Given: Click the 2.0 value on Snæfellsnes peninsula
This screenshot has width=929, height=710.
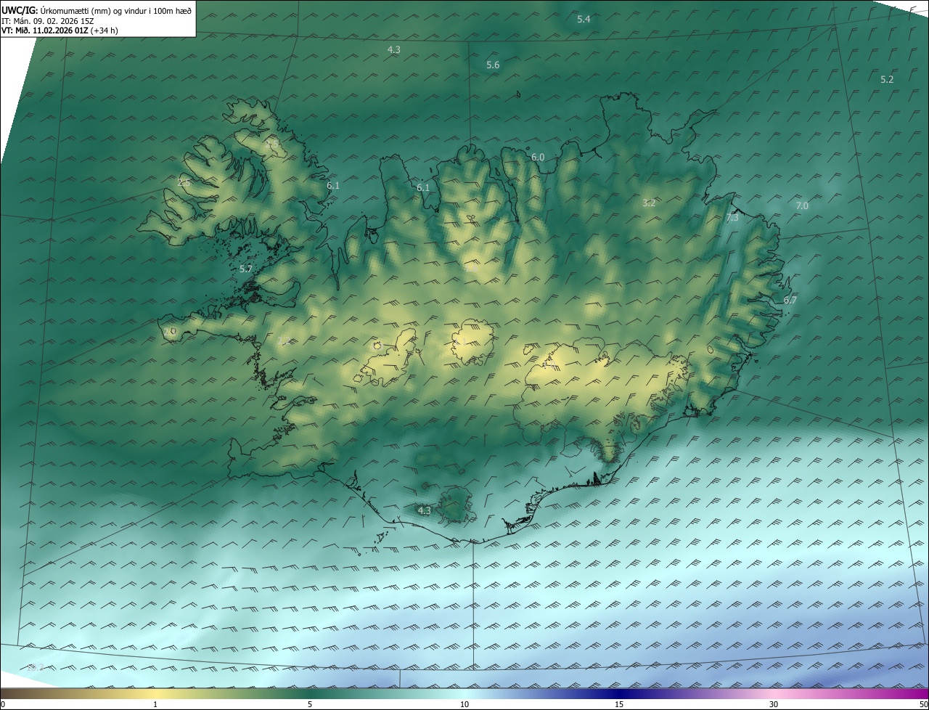Looking at the screenshot, I should (170, 332).
